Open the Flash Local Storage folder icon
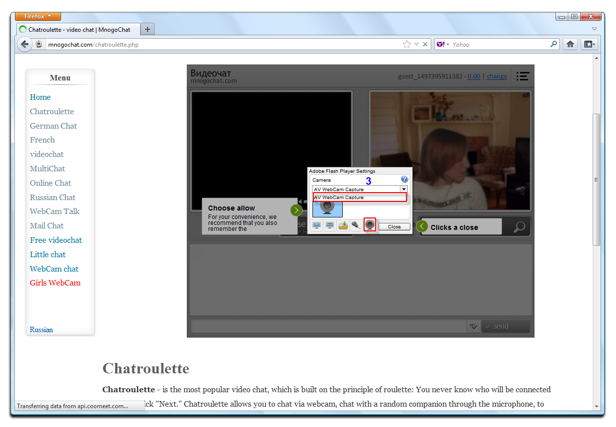Screen dimensions: 616x427 coord(343,226)
